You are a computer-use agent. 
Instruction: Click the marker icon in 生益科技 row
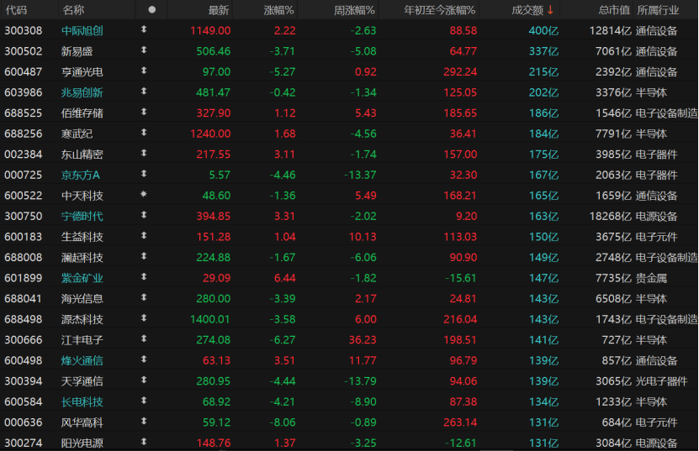(x=144, y=235)
